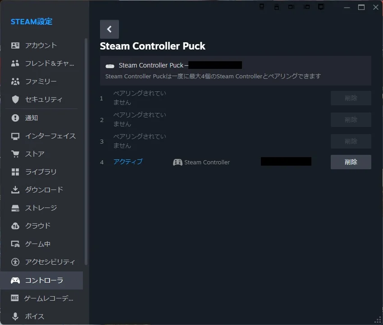Click the ペアリングされていません text in slot 1

[x=140, y=98]
